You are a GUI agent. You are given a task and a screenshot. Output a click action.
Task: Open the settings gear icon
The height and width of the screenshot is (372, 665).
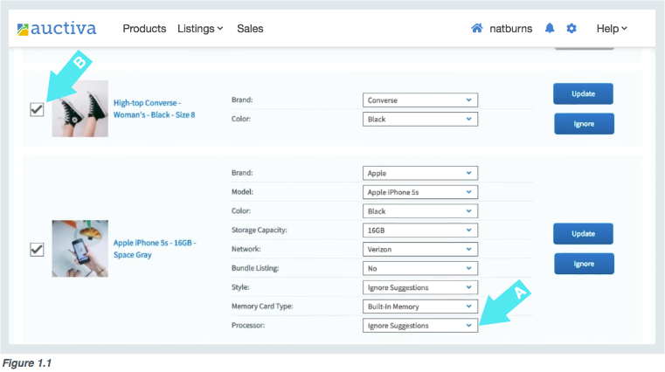(x=571, y=29)
